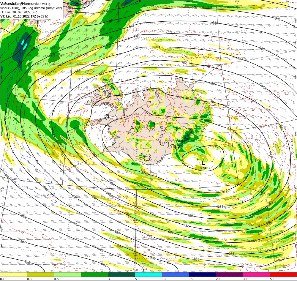Pick the cyan 5–10 legend swatch
297x281 pixels.
[148, 274]
